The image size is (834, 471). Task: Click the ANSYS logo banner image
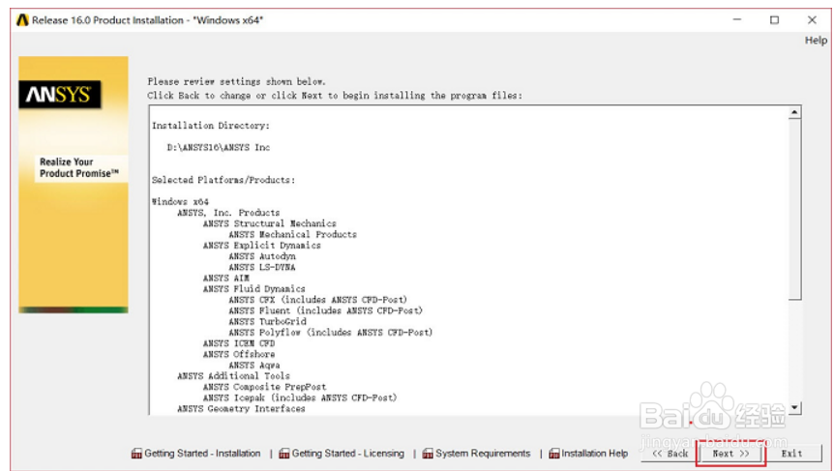[60, 95]
